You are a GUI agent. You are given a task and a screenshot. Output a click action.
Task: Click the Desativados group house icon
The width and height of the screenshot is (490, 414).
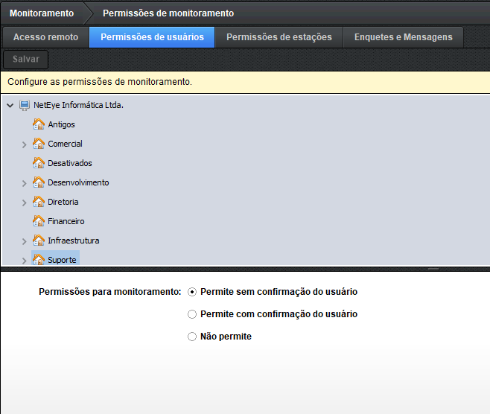click(x=39, y=163)
